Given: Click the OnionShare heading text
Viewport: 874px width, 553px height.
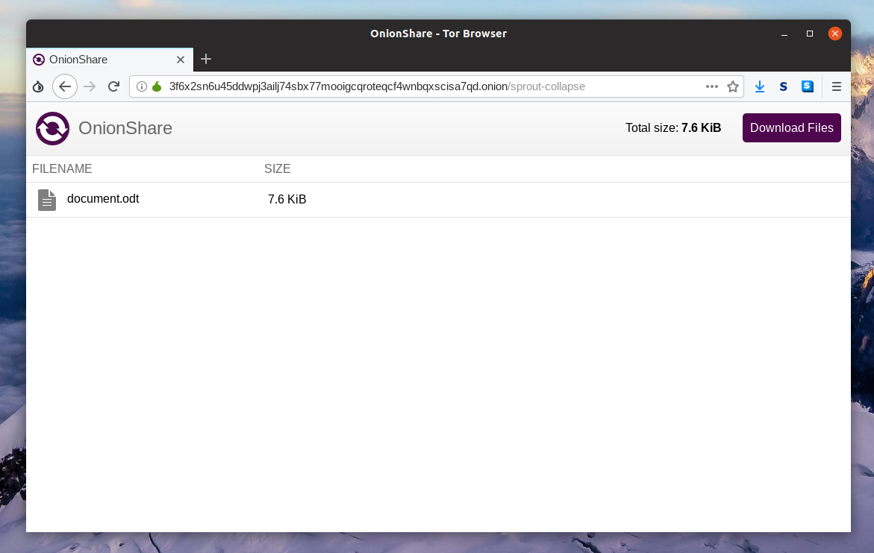Looking at the screenshot, I should coord(125,128).
